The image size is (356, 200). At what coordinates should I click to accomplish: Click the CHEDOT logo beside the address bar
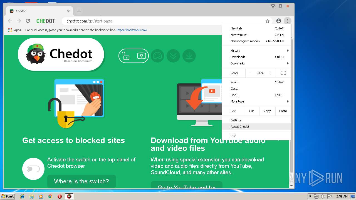(x=46, y=21)
